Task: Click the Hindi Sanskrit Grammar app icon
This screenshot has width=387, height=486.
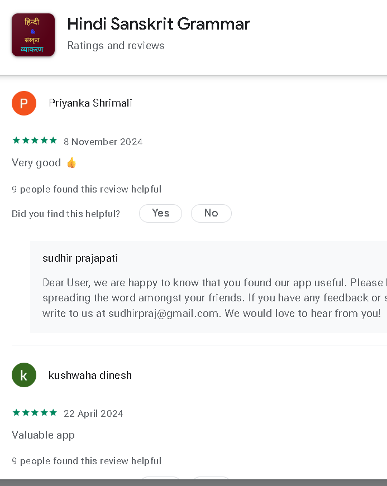Action: (33, 35)
